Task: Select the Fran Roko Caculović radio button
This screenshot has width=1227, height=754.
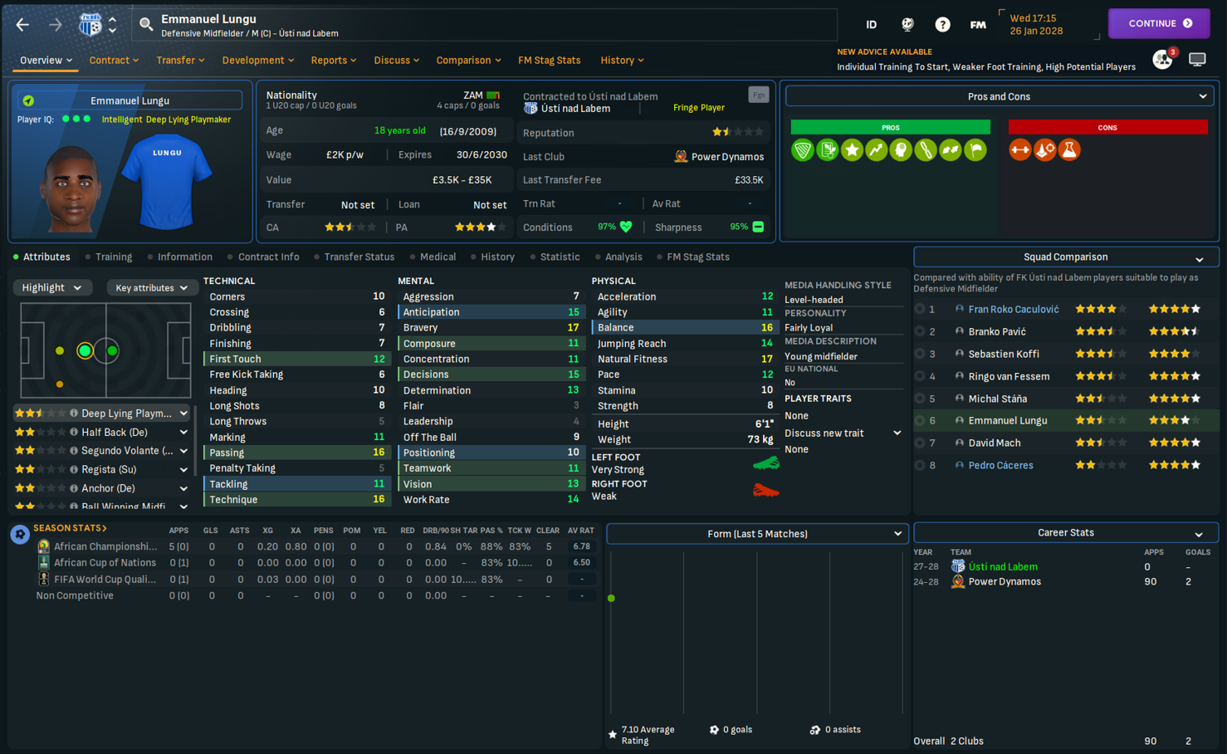Action: point(920,309)
